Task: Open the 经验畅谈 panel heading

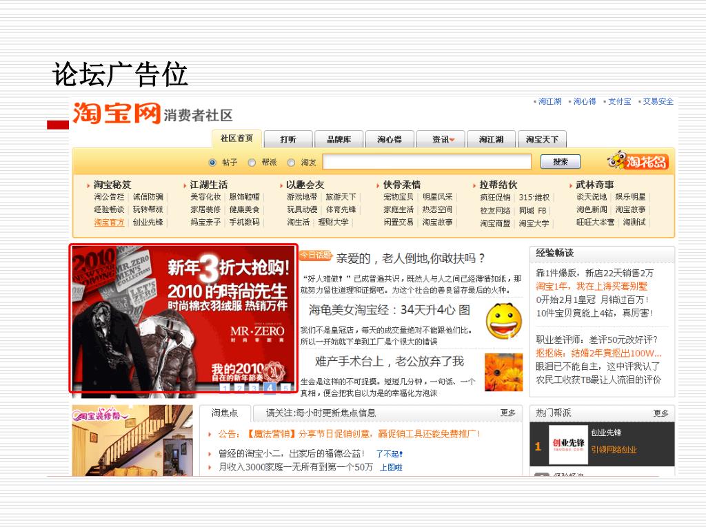Action: 554,253
